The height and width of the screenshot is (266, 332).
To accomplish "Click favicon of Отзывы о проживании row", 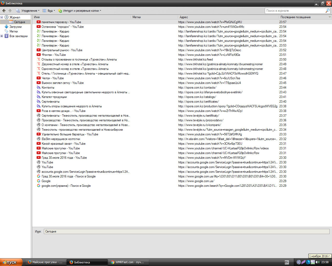I will coord(39,59).
